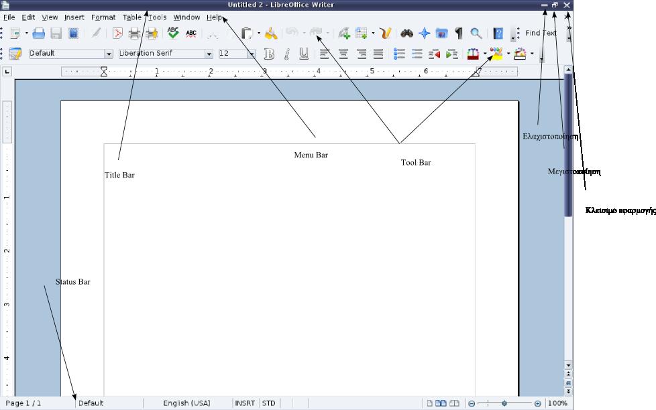Run Spelling and Grammar check icon
This screenshot has height=410, width=656.
pyautogui.click(x=173, y=33)
